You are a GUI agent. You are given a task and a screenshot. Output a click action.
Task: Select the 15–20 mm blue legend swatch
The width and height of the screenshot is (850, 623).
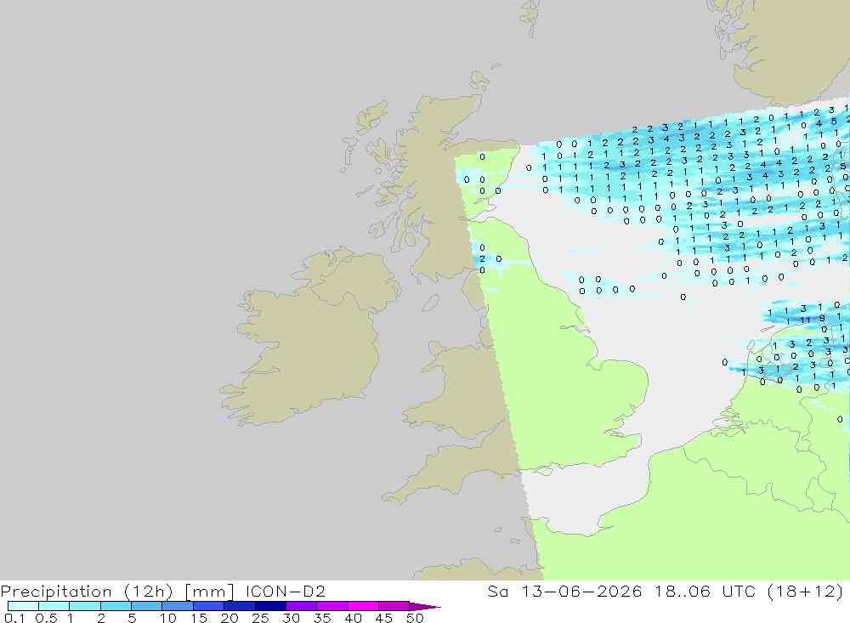208,606
